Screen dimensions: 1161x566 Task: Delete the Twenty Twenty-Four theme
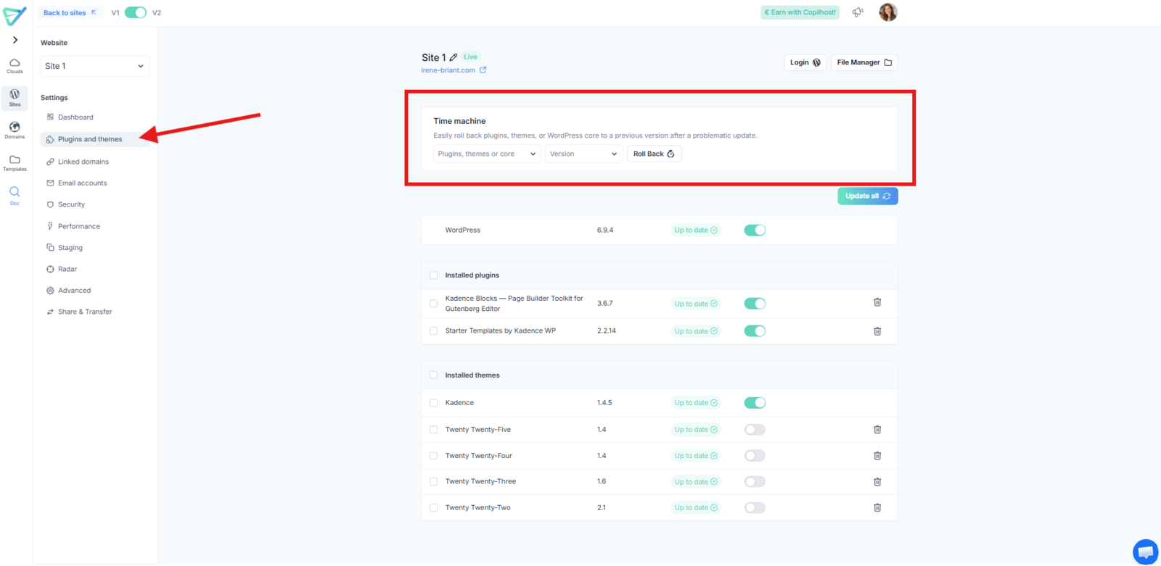(x=877, y=456)
